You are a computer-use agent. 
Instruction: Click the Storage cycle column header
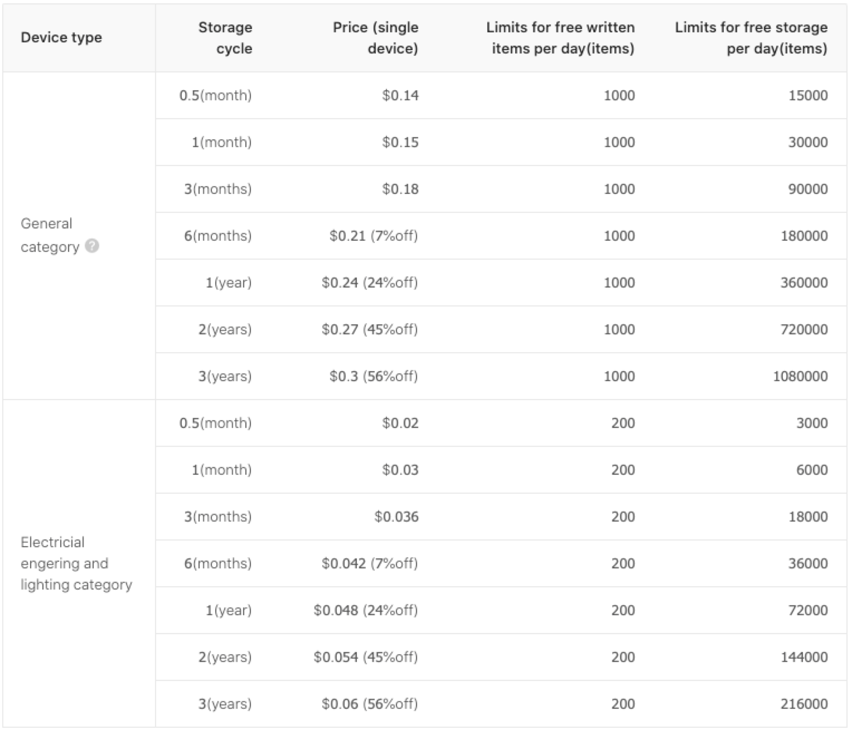tap(225, 38)
